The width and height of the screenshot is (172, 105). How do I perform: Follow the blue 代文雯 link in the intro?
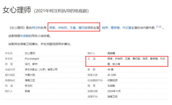coord(127,28)
